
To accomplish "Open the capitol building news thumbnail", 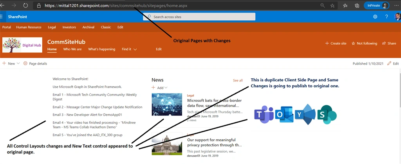I will click(x=167, y=144).
